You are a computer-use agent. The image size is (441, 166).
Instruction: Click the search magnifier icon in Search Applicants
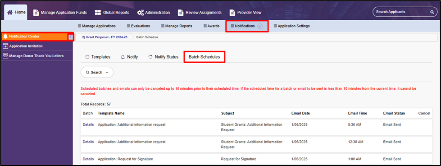[432, 12]
